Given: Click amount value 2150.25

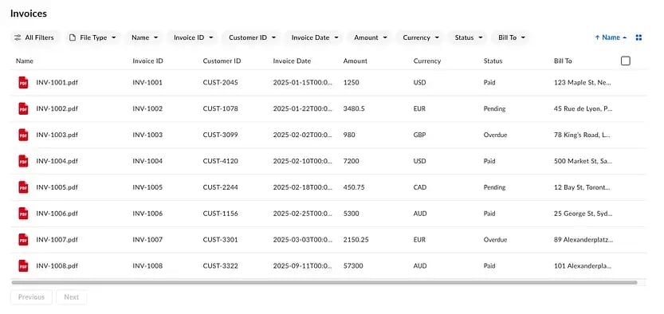Looking at the screenshot, I should (356, 240).
